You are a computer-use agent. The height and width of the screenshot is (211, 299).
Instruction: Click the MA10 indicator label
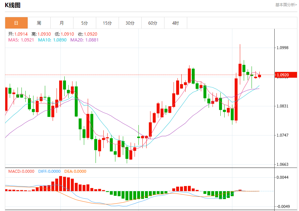pos(52,40)
